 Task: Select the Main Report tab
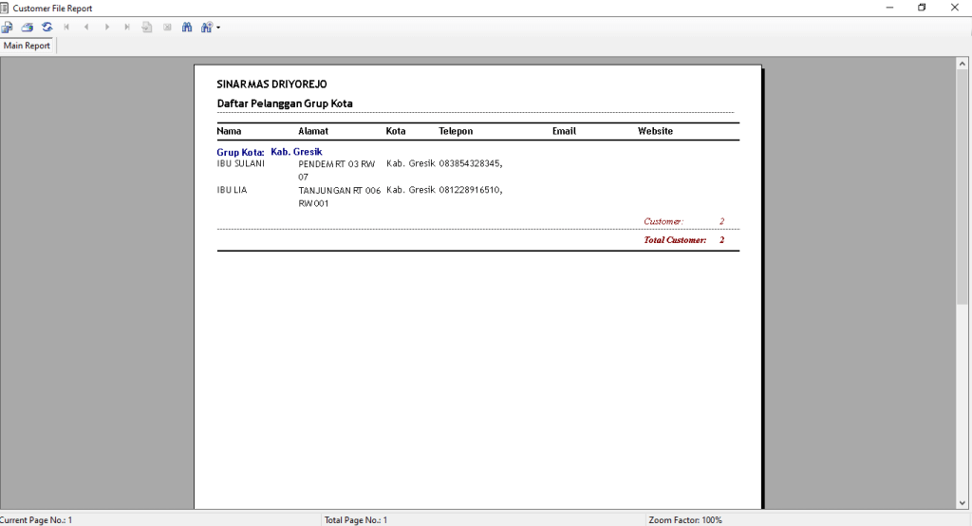click(28, 46)
